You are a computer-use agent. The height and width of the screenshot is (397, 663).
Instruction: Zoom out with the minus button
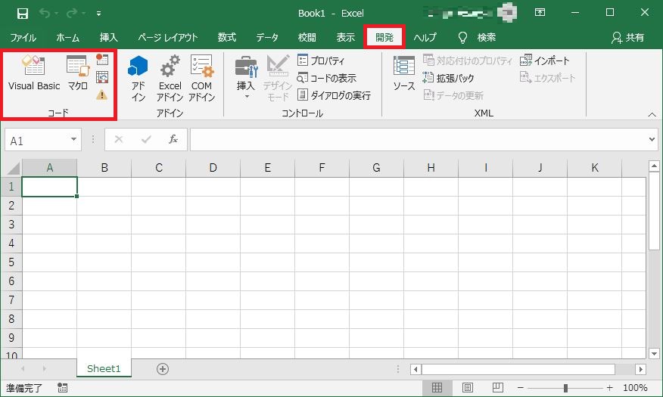tap(521, 388)
